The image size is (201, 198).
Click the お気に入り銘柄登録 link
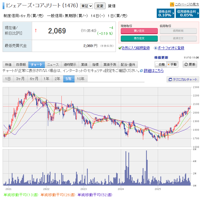point(136,48)
